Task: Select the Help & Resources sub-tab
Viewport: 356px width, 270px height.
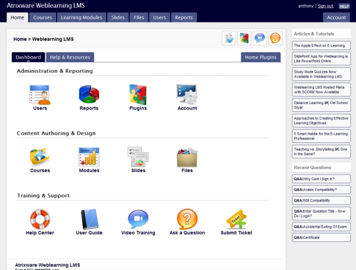Action: tap(70, 57)
